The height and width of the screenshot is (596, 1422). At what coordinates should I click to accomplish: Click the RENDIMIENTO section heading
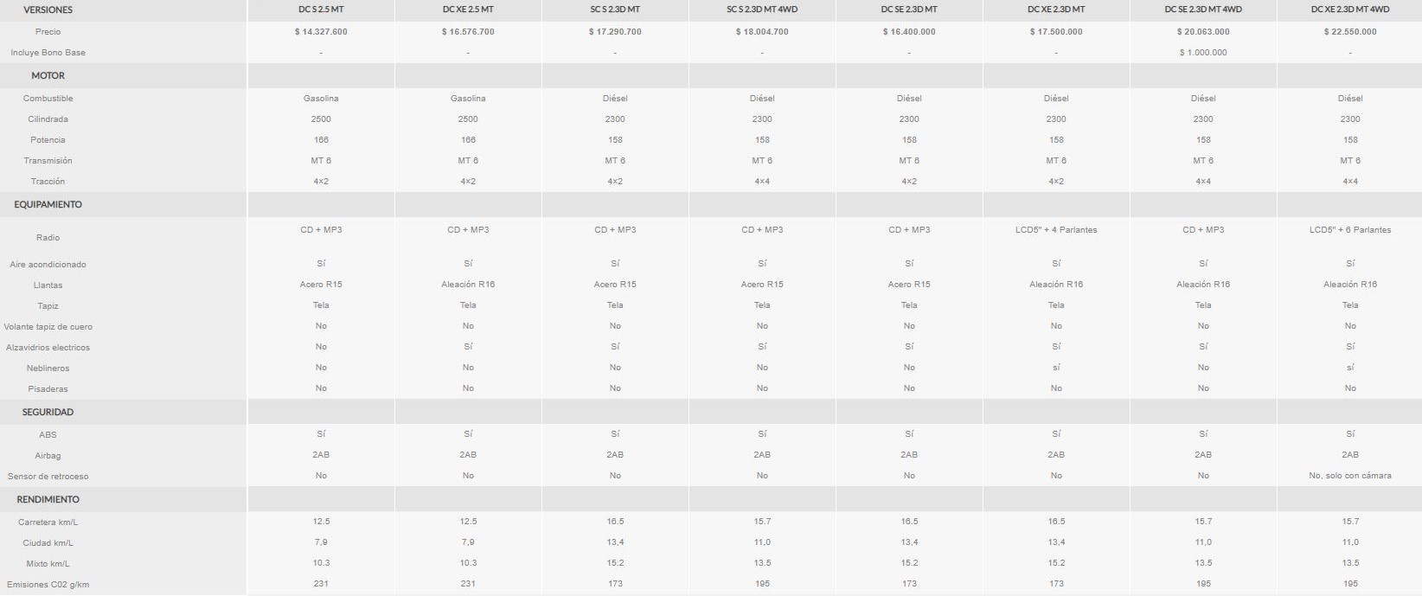[x=48, y=499]
